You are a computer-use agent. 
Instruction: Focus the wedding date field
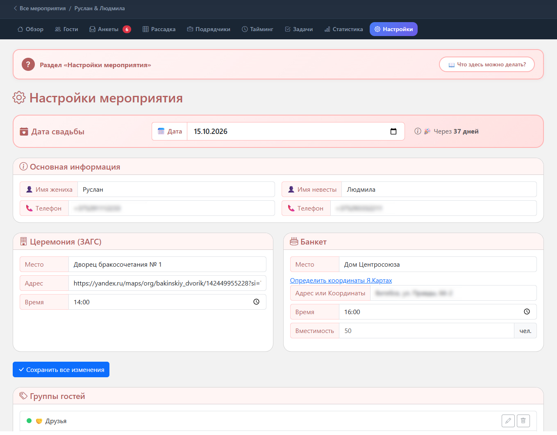[x=296, y=131]
